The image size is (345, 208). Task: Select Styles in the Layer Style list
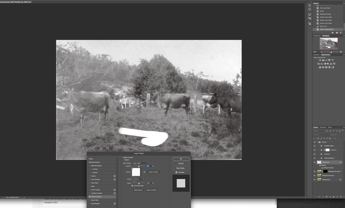coord(102,159)
